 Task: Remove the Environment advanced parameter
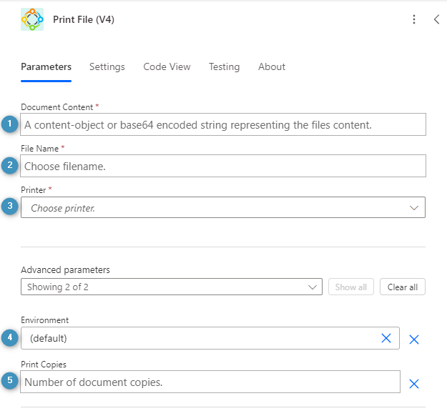tap(414, 340)
